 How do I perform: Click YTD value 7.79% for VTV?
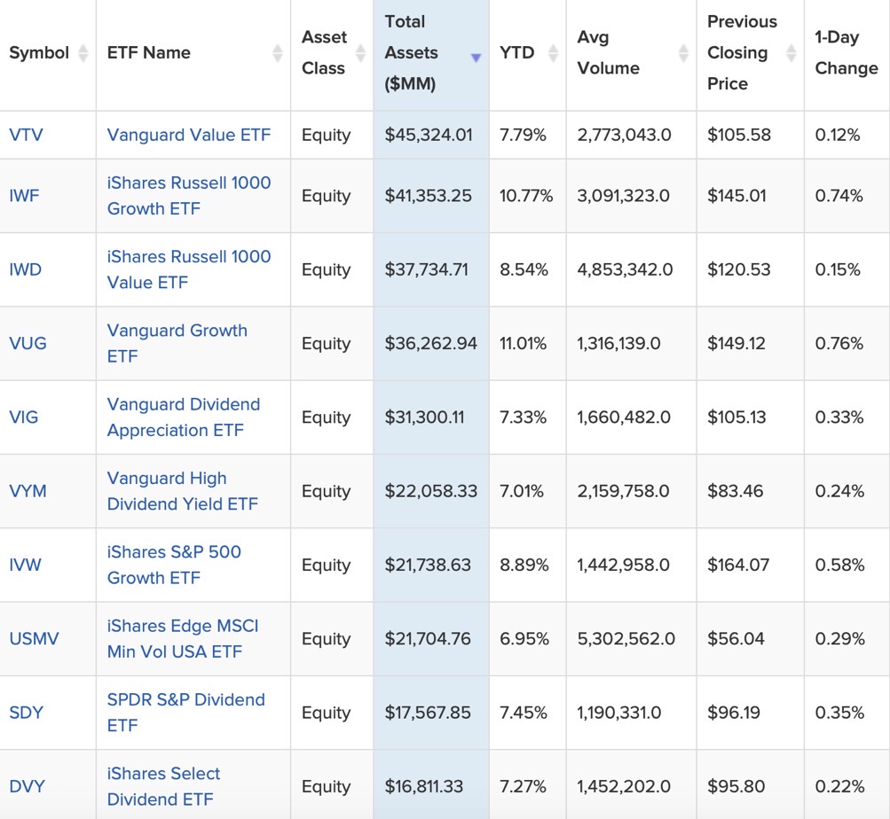point(523,135)
